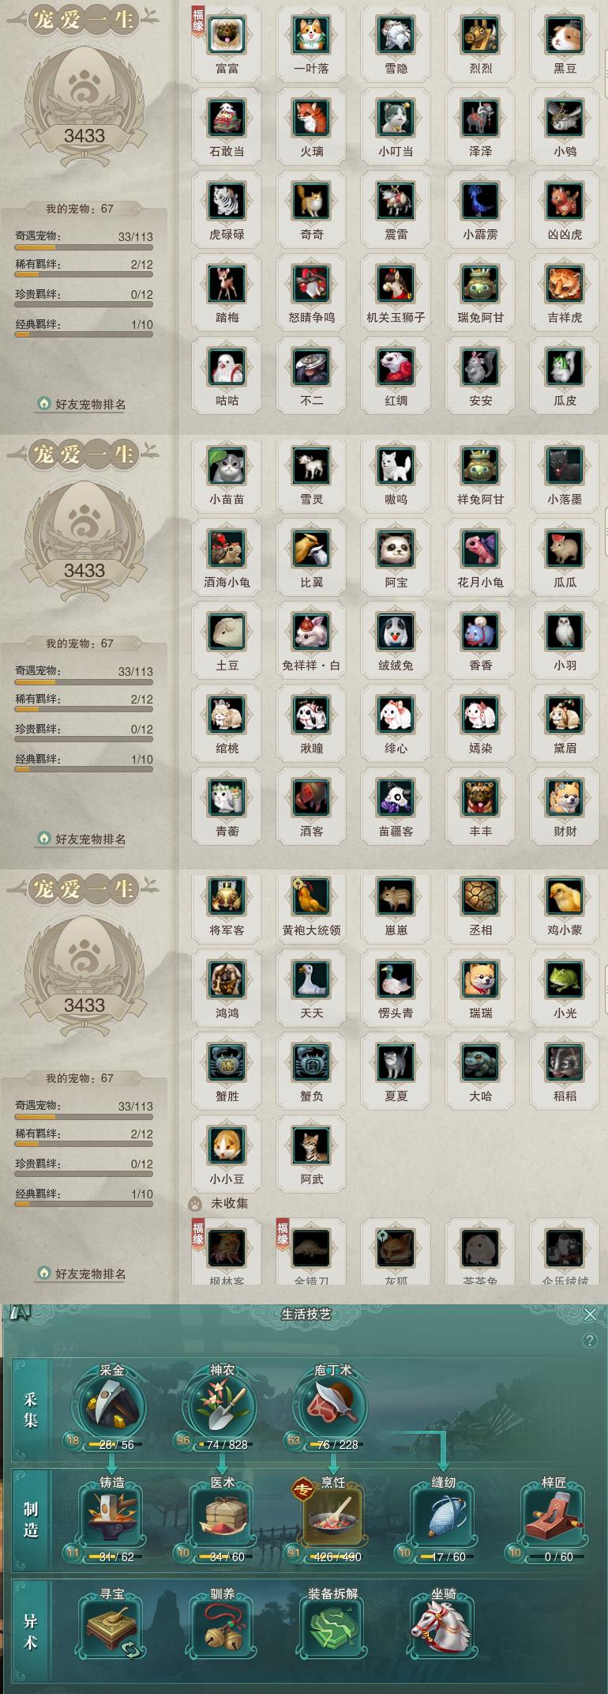Click the help question mark in 生活技艺

[589, 1341]
